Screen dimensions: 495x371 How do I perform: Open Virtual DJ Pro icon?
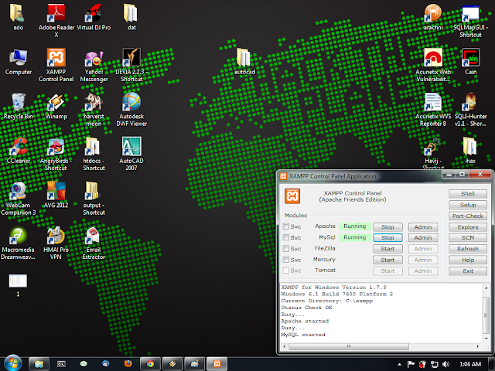coord(94,17)
